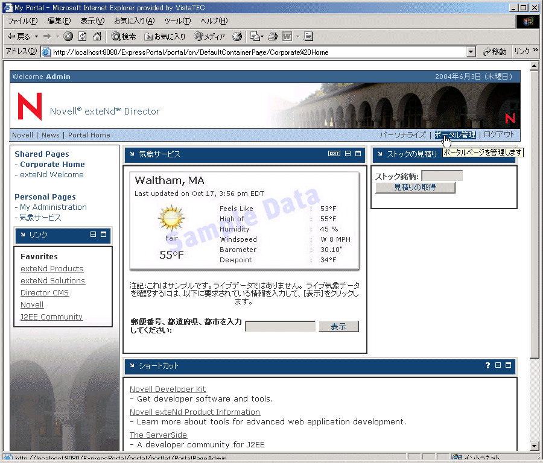Click the Edit with Word toolbar icon

tap(287, 36)
